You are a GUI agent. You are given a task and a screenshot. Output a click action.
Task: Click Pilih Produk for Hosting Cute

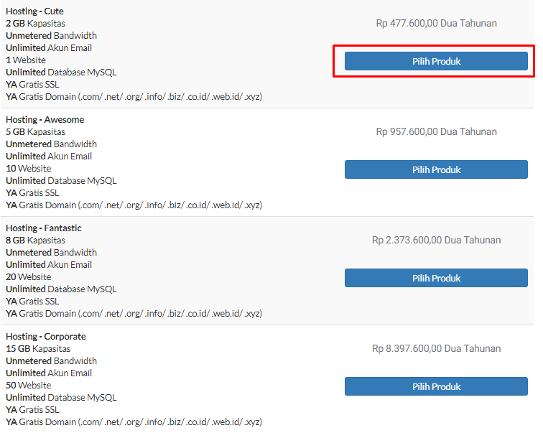point(436,61)
